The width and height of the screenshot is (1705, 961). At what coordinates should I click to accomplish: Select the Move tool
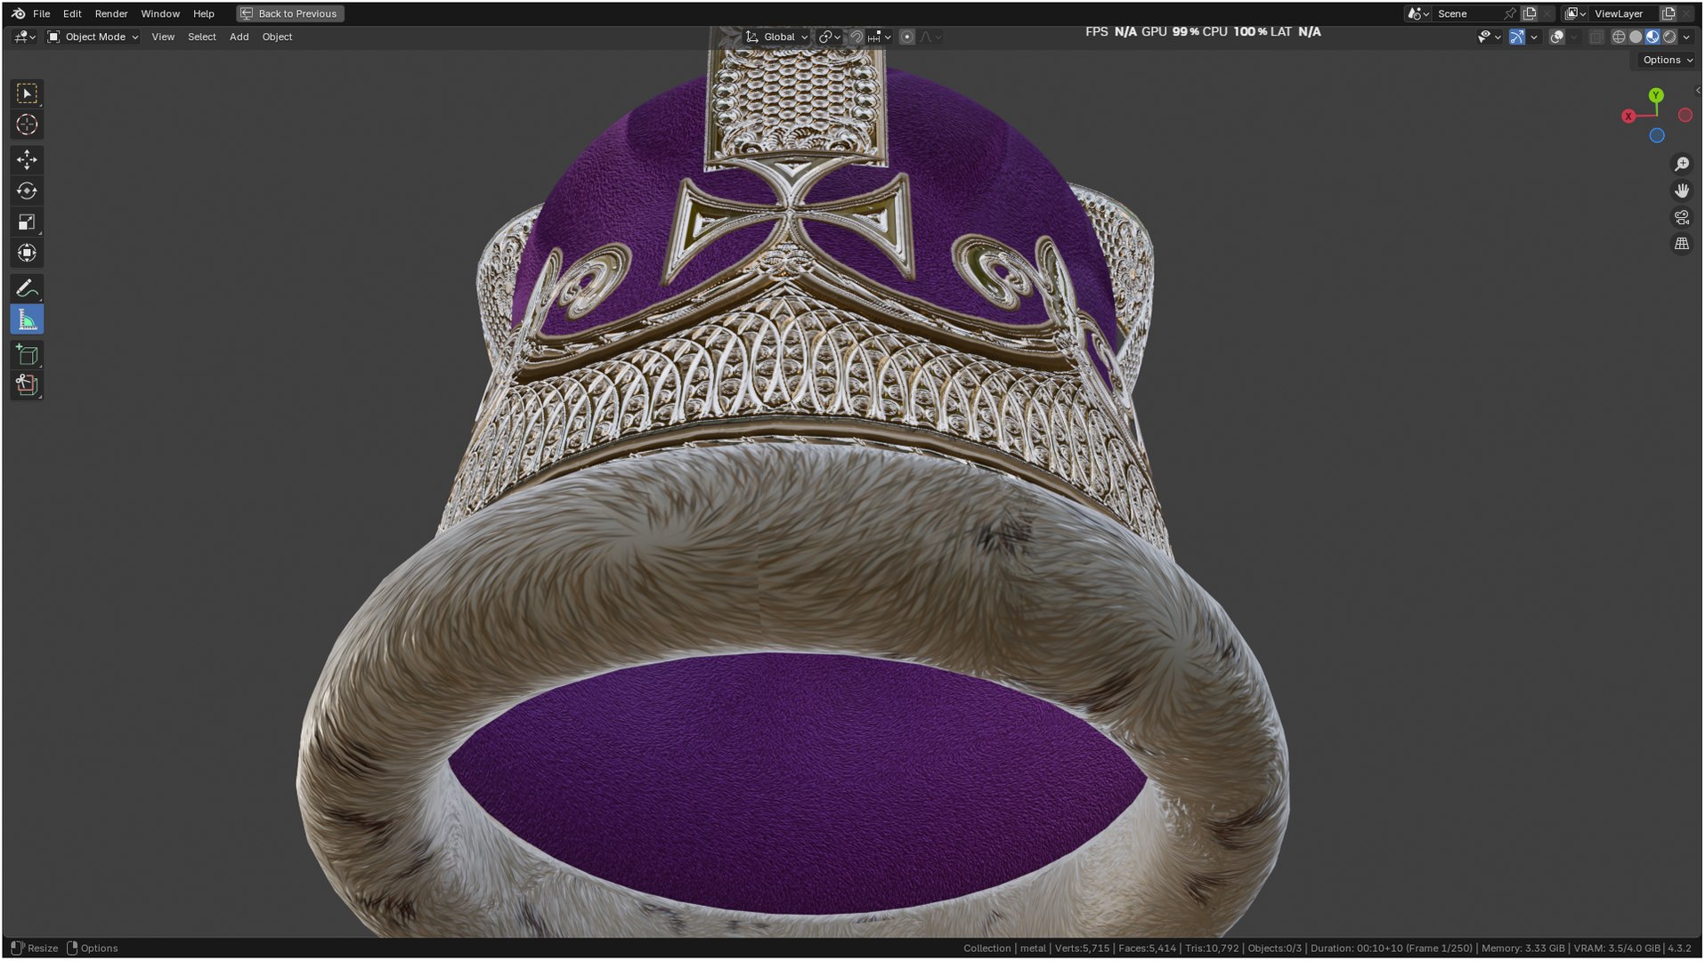click(x=27, y=160)
